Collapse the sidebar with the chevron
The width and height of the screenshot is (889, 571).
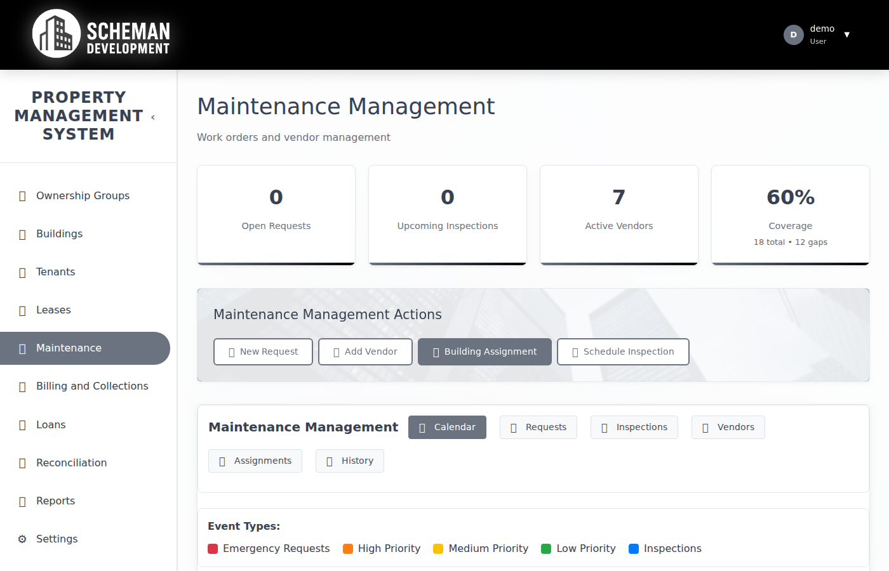(152, 117)
